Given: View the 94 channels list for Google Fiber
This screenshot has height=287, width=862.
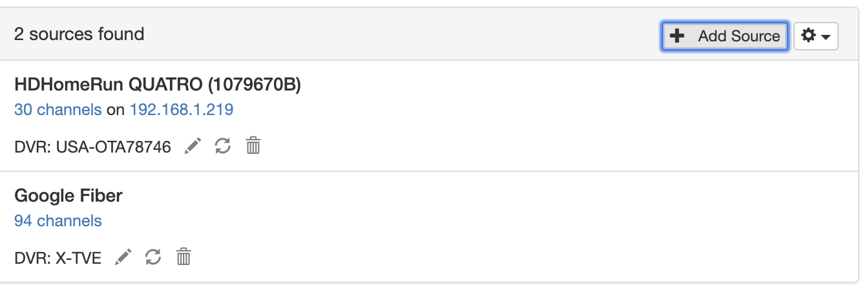Looking at the screenshot, I should 58,221.
